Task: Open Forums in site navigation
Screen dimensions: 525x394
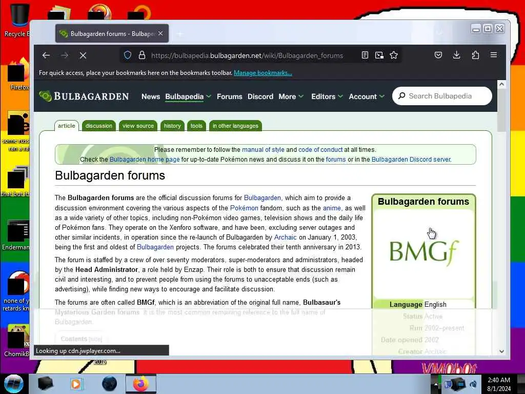Action: 229,96
